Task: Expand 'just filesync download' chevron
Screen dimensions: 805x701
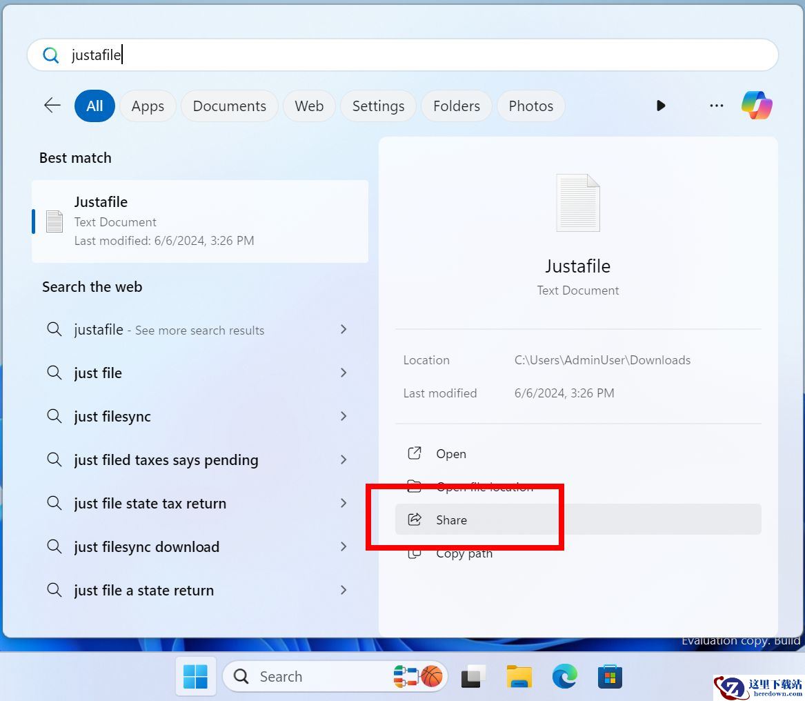Action: point(344,546)
